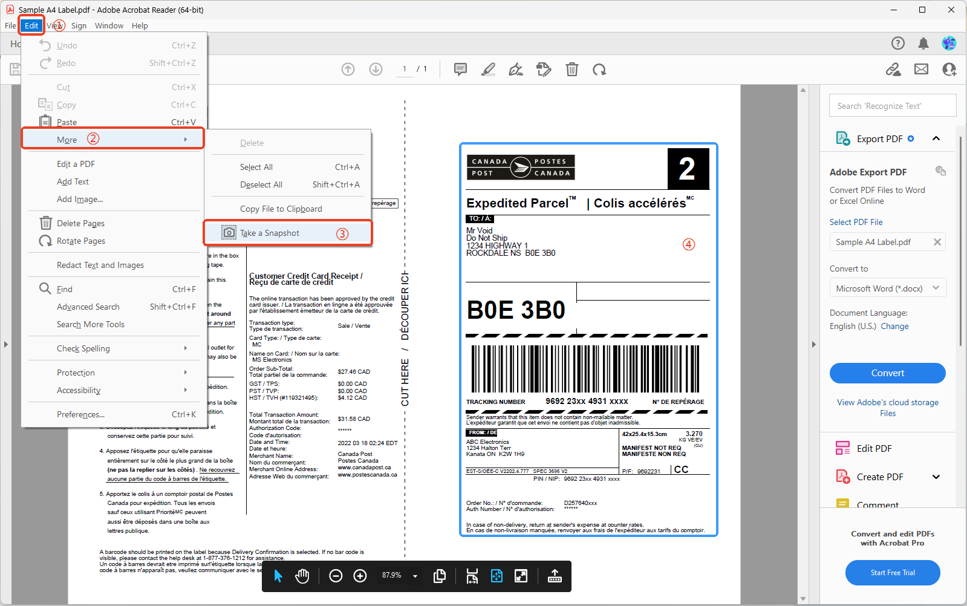Select the arrow selection tool
The height and width of the screenshot is (606, 967).
coord(278,576)
